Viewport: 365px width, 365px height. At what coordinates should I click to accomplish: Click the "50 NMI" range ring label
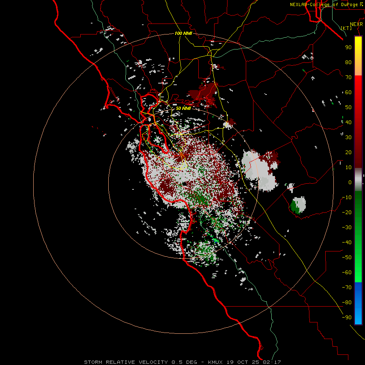point(183,108)
